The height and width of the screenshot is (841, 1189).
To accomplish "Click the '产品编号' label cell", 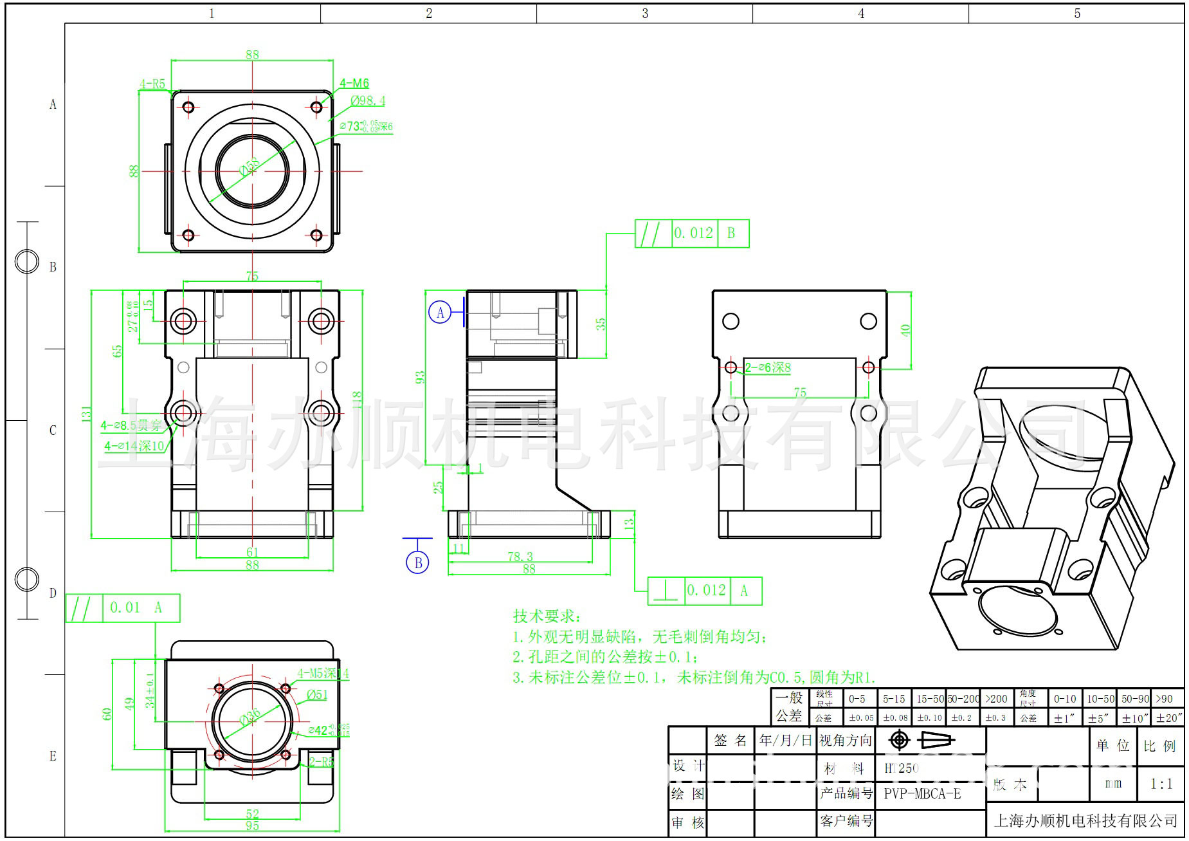I will (846, 794).
